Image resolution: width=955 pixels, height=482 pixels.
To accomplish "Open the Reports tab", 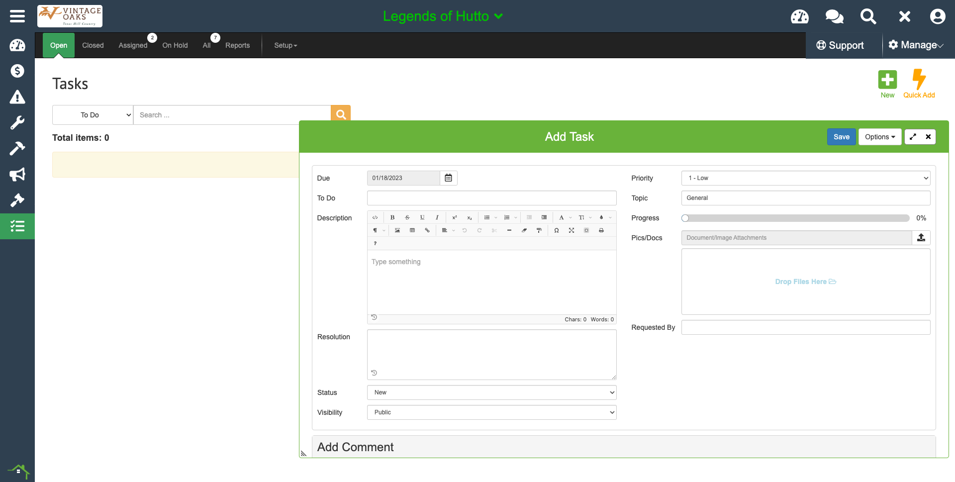I will [237, 45].
